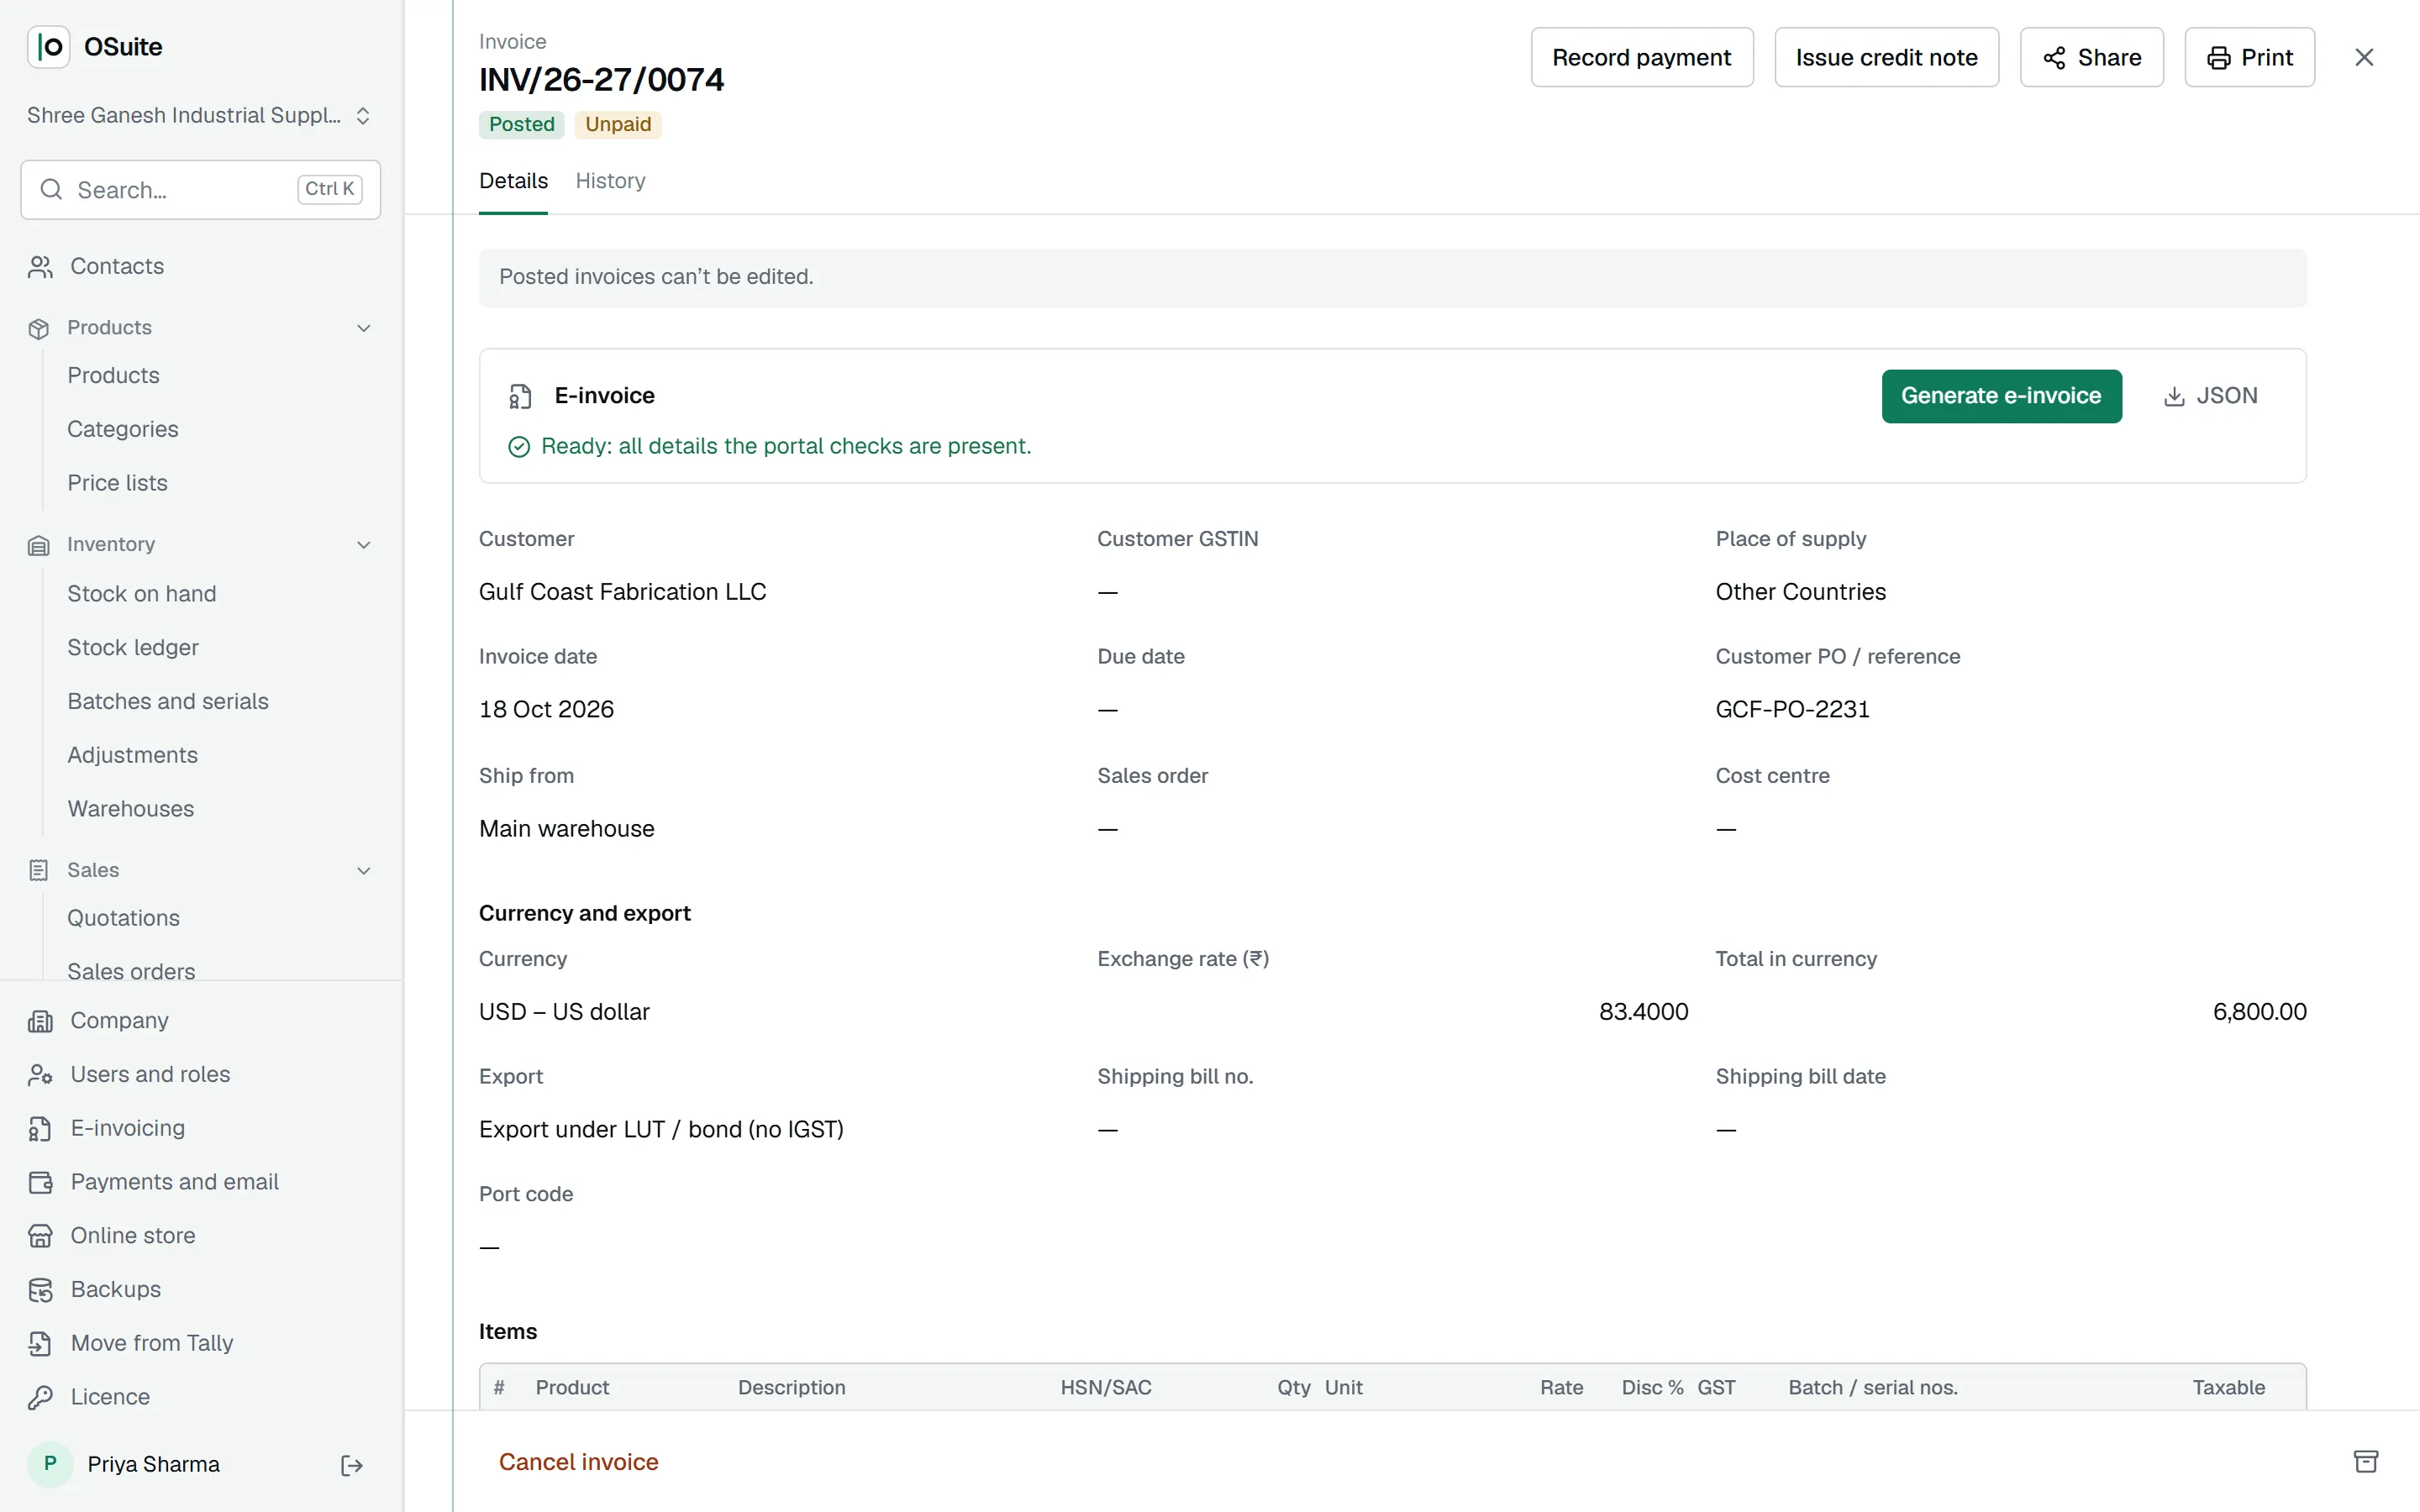Go to Stock ledger
The image size is (2420, 1512).
pyautogui.click(x=132, y=648)
